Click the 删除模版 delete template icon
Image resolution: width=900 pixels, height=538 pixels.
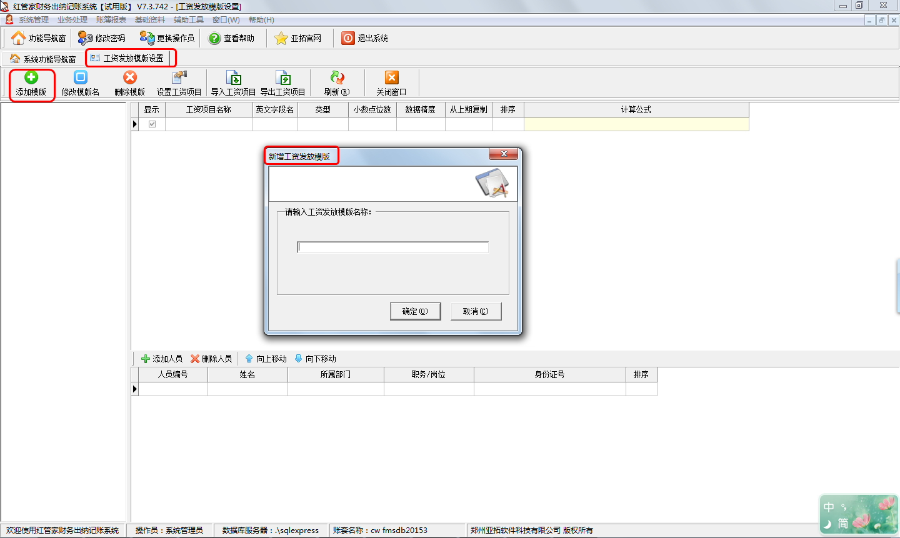click(129, 77)
